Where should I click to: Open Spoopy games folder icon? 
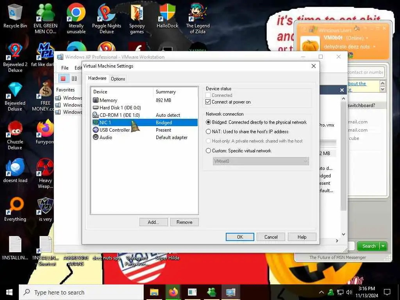pyautogui.click(x=137, y=18)
